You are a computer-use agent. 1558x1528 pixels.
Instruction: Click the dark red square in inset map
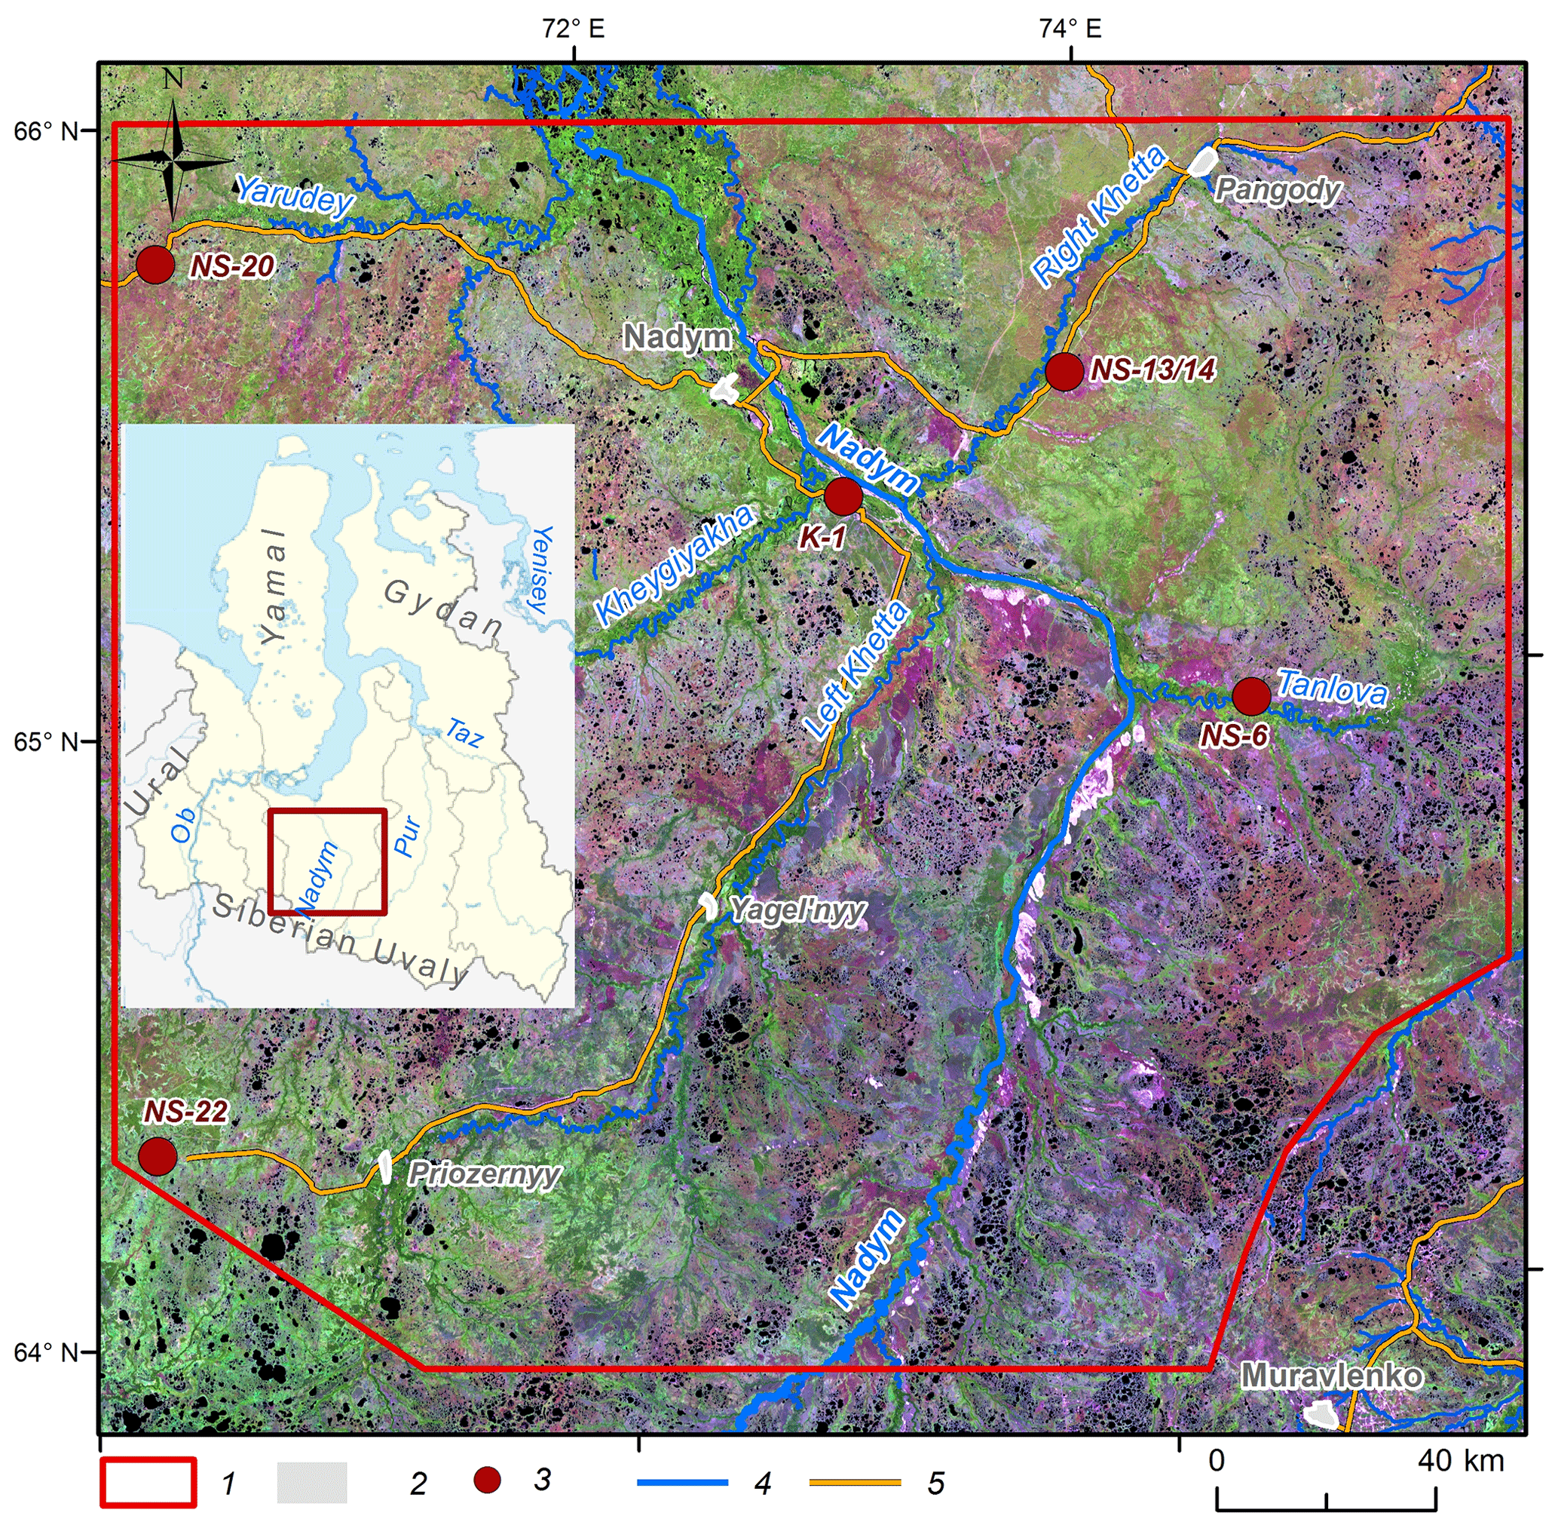coord(327,862)
